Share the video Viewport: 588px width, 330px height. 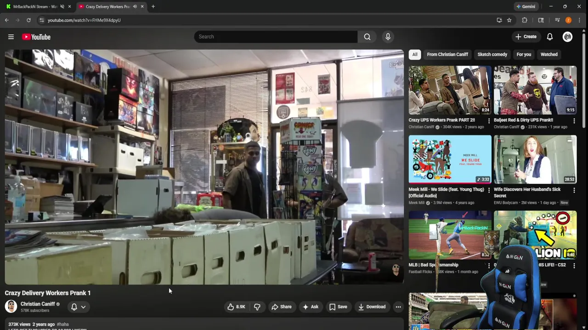coord(282,307)
